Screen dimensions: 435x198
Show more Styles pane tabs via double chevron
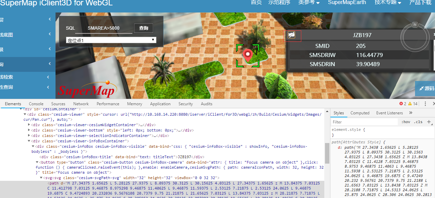click(411, 113)
